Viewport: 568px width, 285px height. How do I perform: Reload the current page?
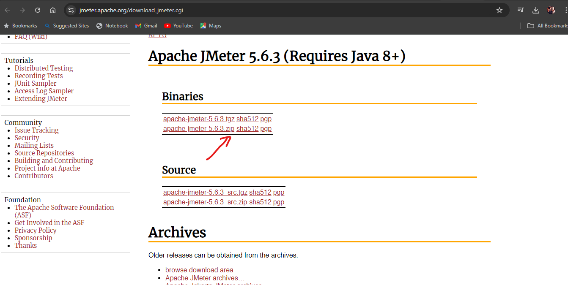click(x=37, y=9)
